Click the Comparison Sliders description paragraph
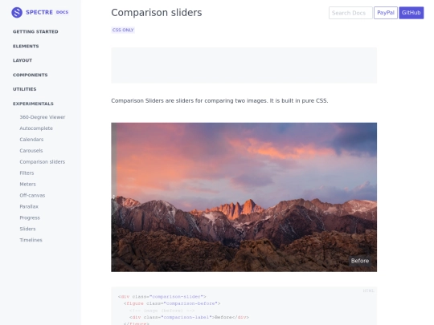434x325 pixels. pyautogui.click(x=219, y=101)
